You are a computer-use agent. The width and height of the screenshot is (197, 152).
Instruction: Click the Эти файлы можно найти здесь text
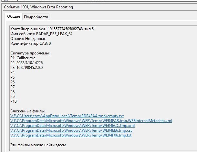point(38,145)
